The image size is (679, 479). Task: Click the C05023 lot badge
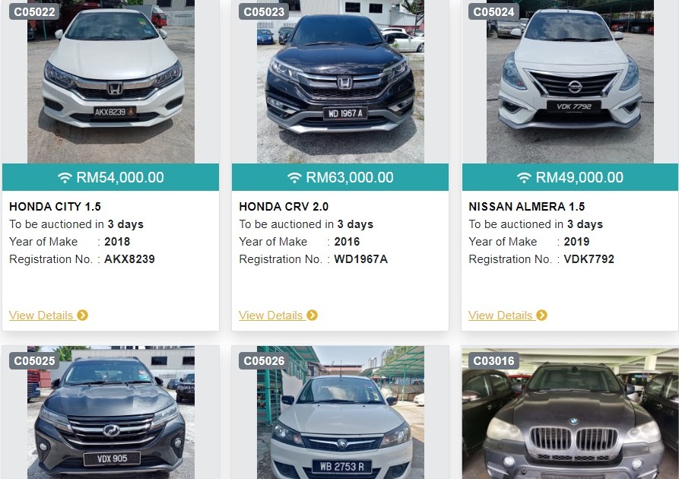point(264,11)
